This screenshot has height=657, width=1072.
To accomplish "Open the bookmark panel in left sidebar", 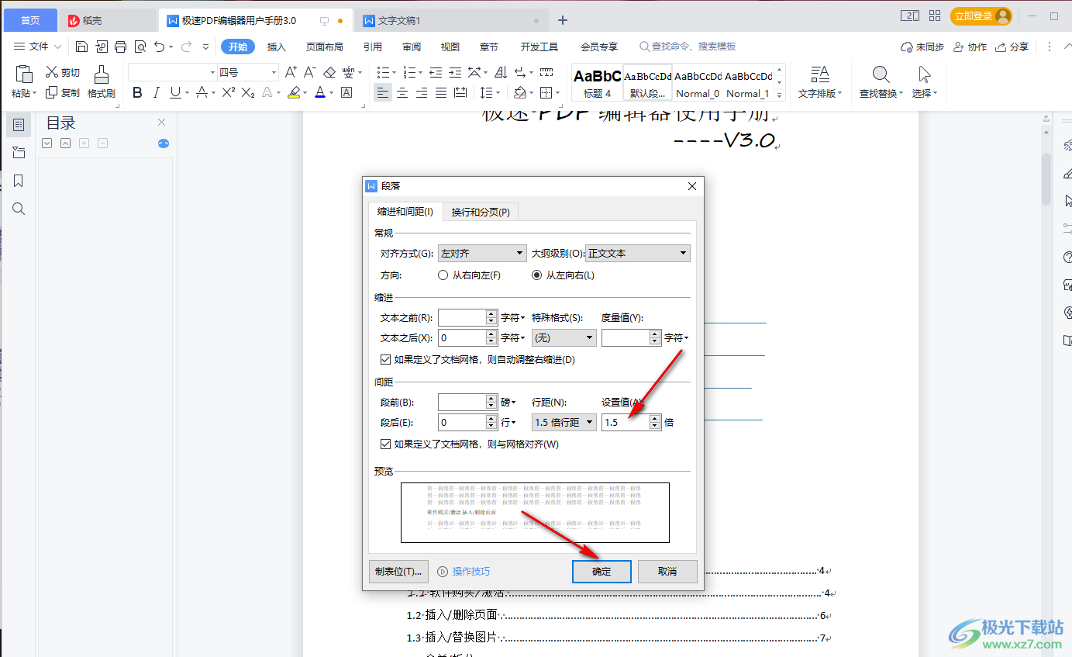I will 19,181.
